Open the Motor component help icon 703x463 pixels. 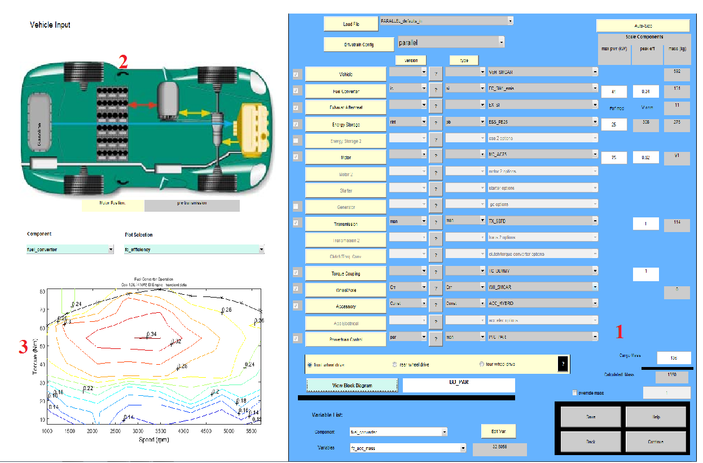click(x=436, y=155)
